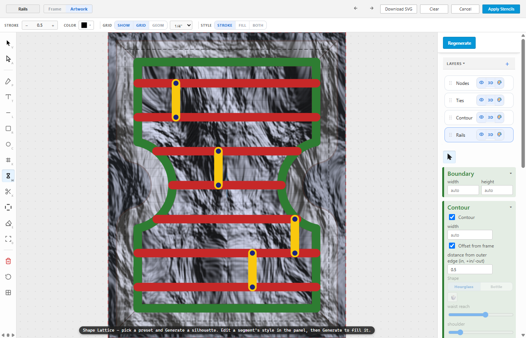The height and width of the screenshot is (338, 526).
Task: Activate the Hourglass shape tool
Action: (x=8, y=176)
